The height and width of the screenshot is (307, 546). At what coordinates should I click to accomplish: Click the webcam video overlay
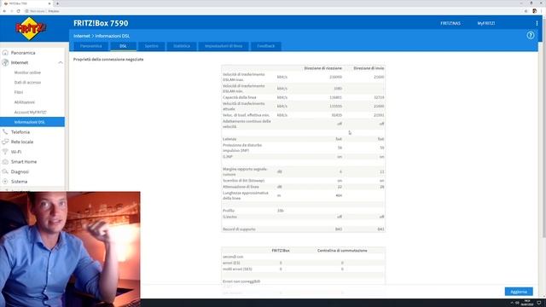point(70,249)
